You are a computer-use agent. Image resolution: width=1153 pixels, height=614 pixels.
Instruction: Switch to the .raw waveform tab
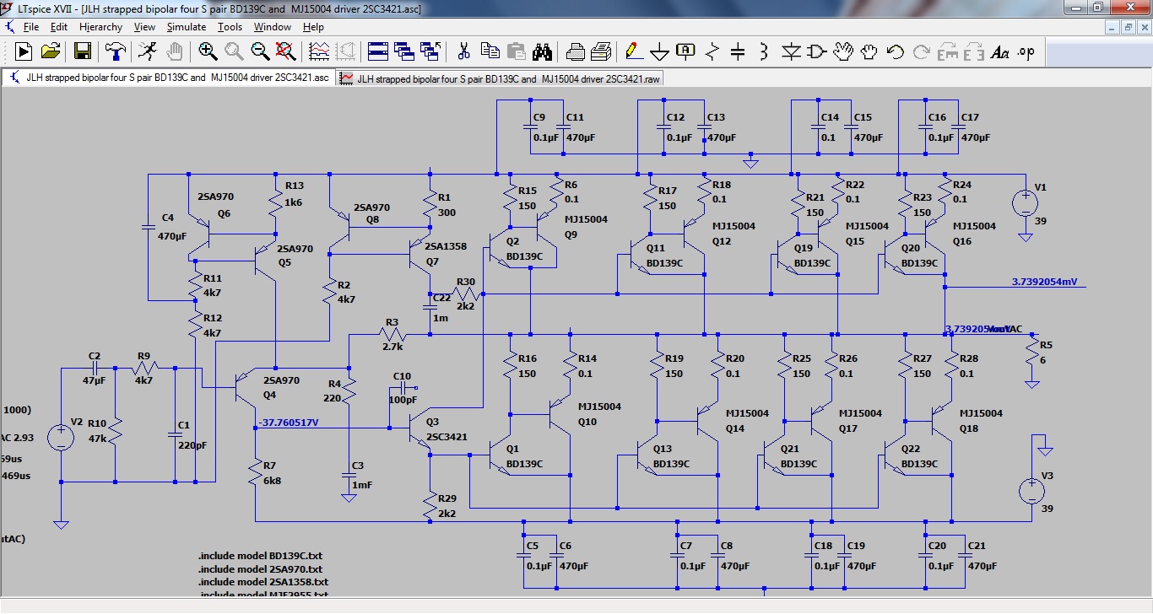(x=501, y=78)
